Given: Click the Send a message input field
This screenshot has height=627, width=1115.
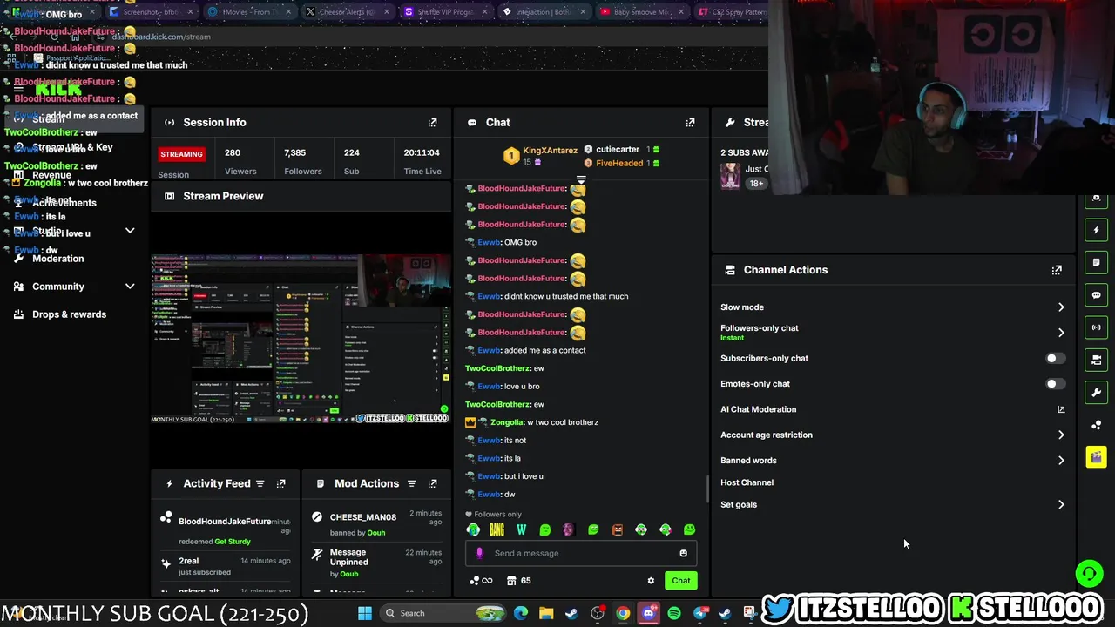Looking at the screenshot, I should (x=582, y=553).
